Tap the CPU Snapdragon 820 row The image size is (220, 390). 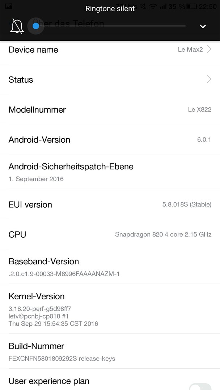click(x=110, y=234)
